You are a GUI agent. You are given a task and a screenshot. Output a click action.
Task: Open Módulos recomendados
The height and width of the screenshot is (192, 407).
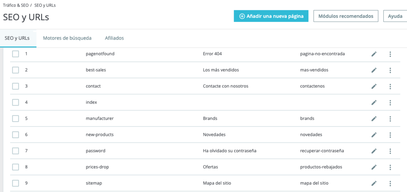(346, 16)
